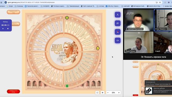Open Игорь Глущенко's video tile
Image resolution: width=172 pixels, height=97 pixels.
tap(163, 20)
